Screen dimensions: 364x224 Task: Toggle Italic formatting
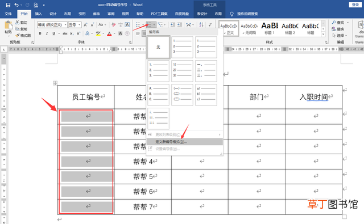point(47,33)
